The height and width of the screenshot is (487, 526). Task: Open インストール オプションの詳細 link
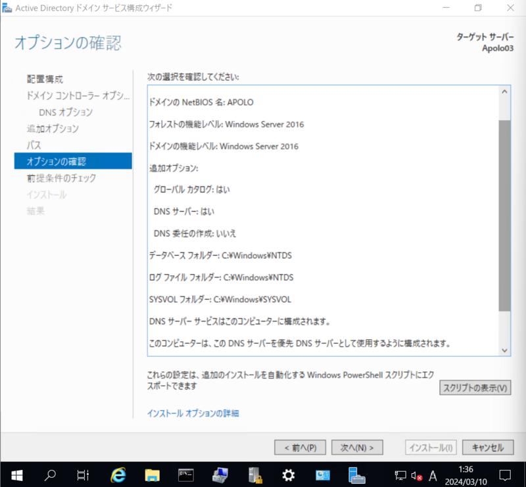click(193, 413)
